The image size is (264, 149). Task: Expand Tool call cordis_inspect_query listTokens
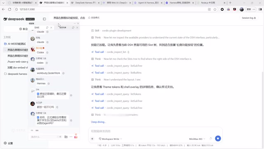pyautogui.click(x=116, y=94)
